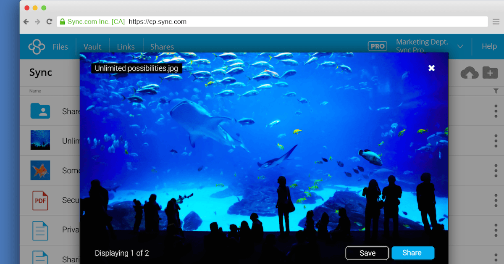
Task: Click the shared folder icon in file list
Action: pos(40,111)
